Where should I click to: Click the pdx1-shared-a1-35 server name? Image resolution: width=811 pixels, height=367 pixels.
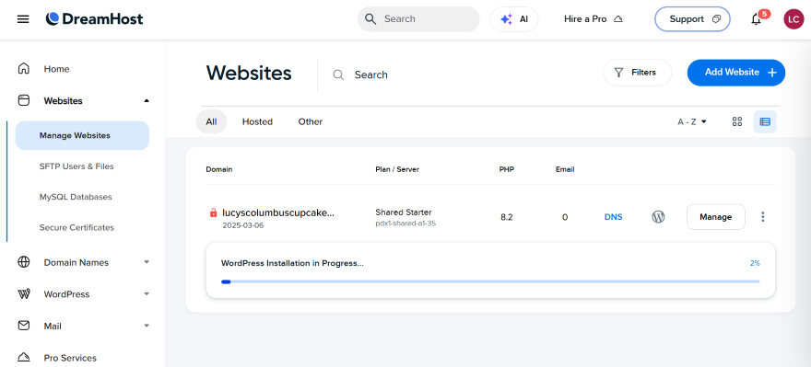point(405,224)
